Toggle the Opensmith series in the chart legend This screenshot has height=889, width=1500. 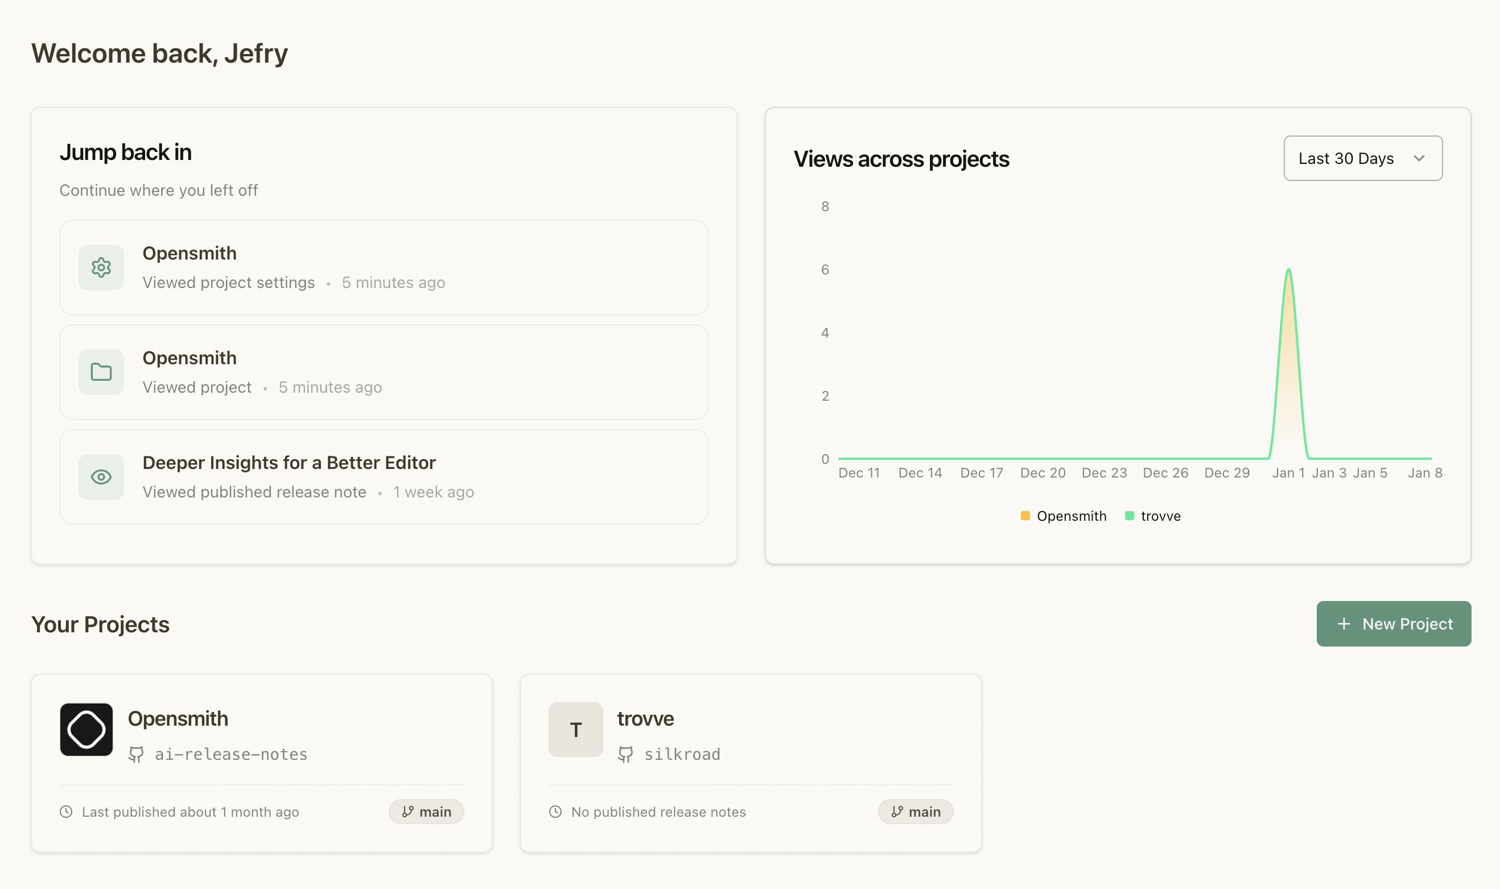point(1063,516)
